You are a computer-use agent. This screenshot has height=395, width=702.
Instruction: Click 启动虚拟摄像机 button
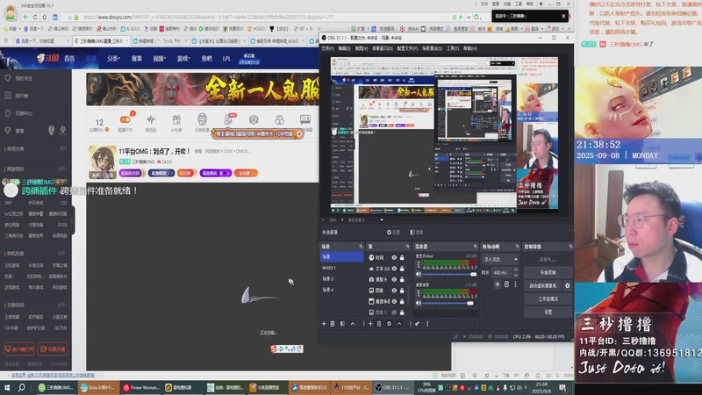pyautogui.click(x=542, y=286)
